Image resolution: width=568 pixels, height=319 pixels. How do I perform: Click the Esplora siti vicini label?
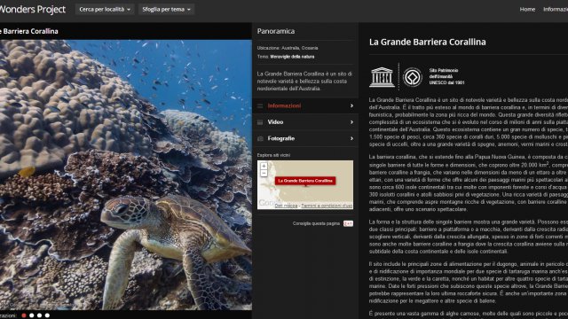pyautogui.click(x=273, y=155)
